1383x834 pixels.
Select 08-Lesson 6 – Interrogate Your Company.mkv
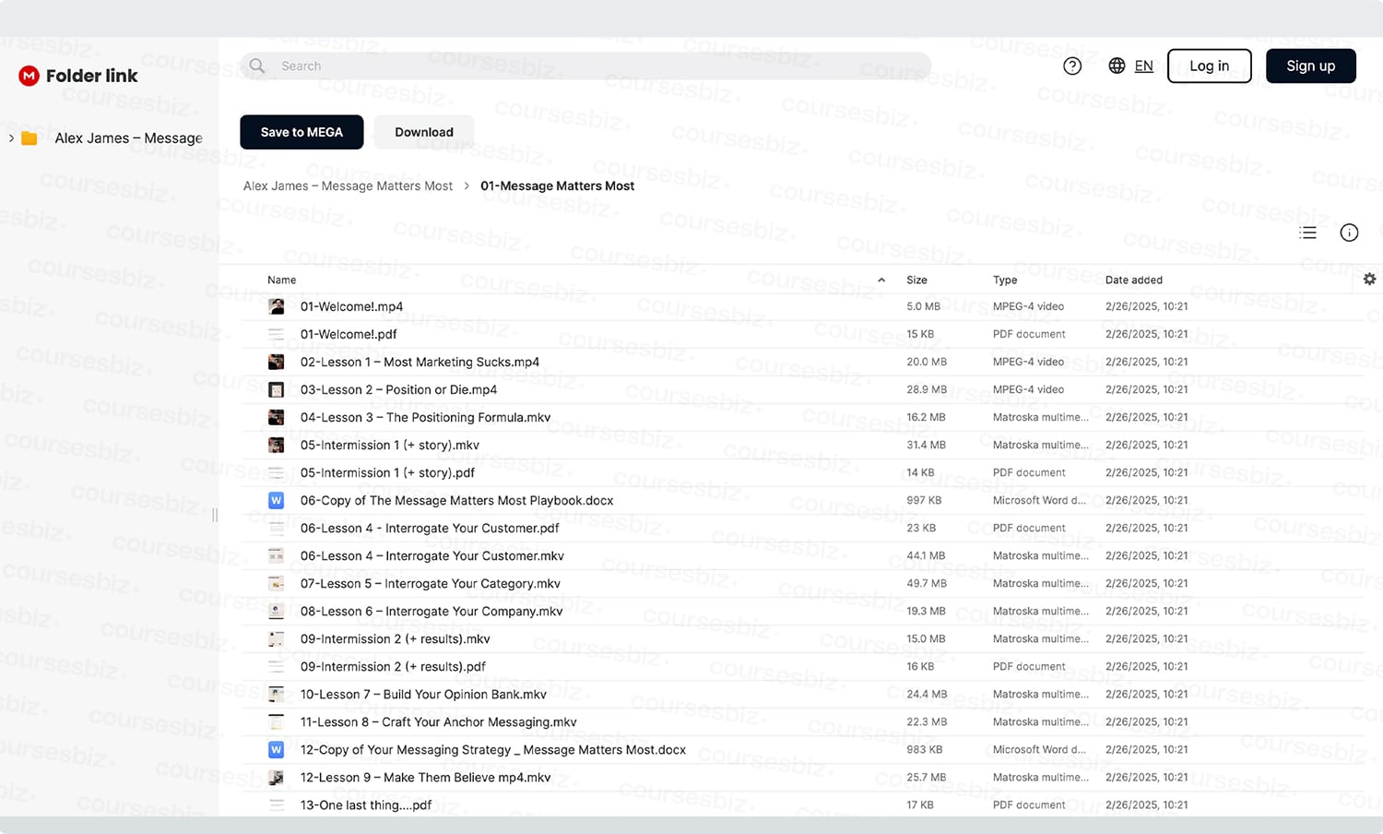pyautogui.click(x=431, y=611)
